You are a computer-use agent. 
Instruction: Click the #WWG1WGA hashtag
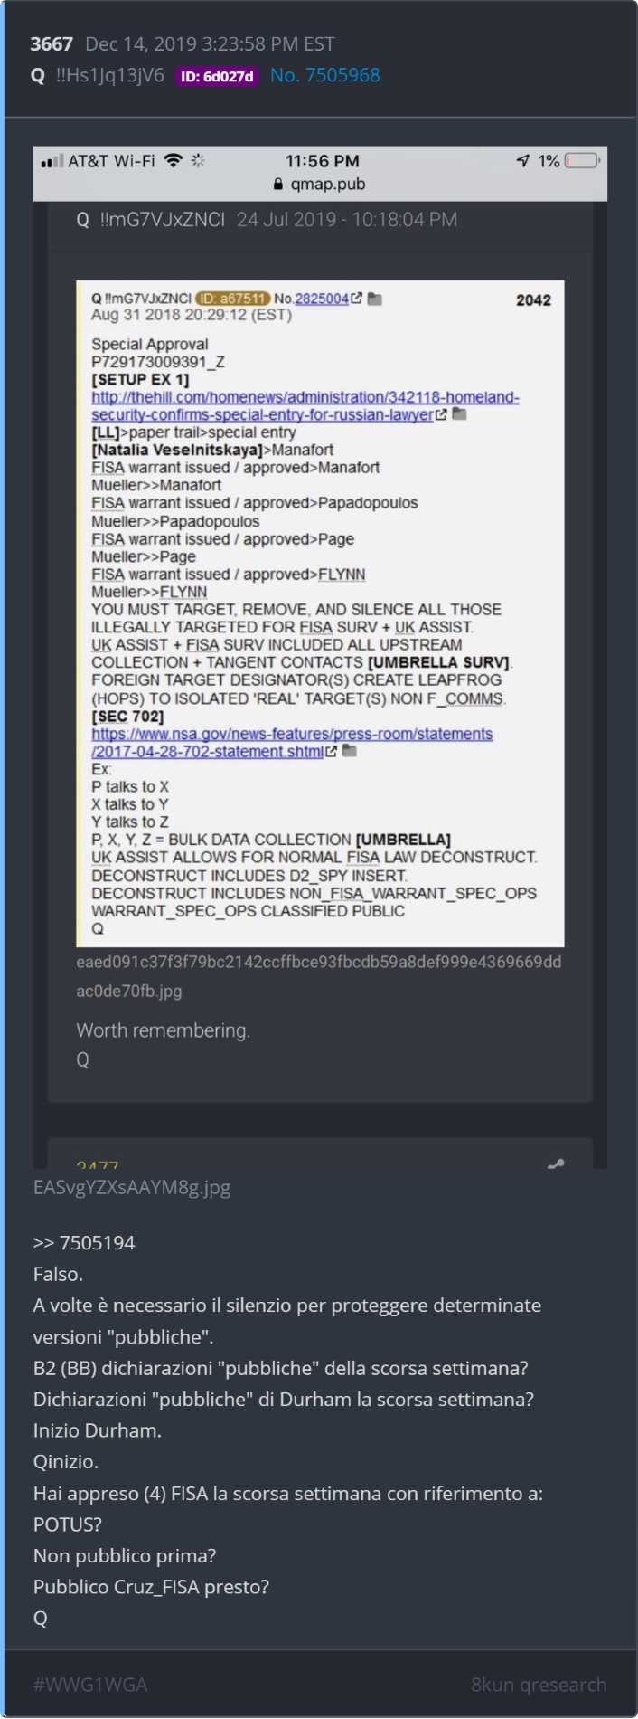coord(90,1685)
